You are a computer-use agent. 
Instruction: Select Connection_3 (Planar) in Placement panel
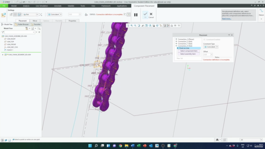point(186,39)
